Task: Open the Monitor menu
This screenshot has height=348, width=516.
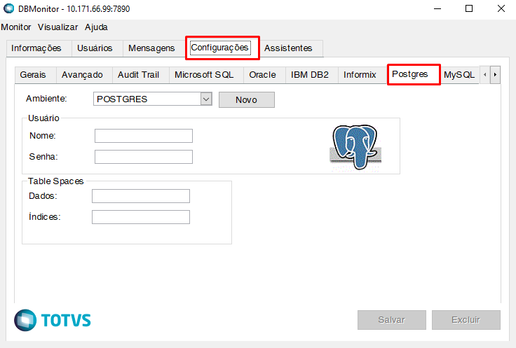Action: [x=16, y=27]
